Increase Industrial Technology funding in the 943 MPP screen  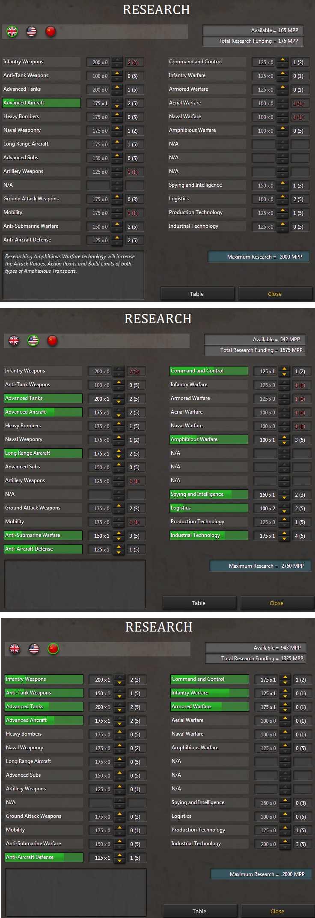click(x=285, y=841)
